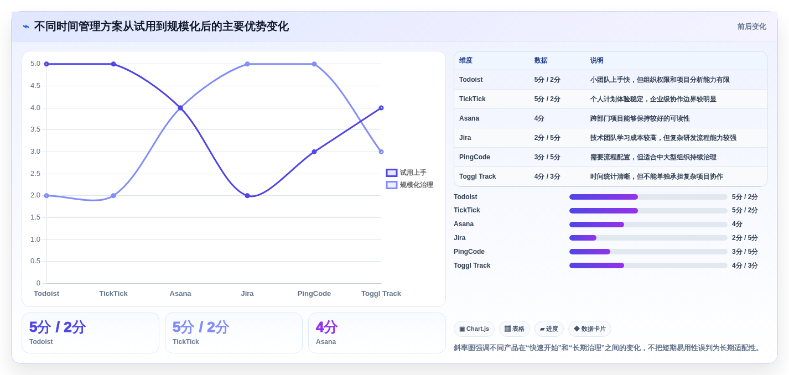This screenshot has width=789, height=375.
Task: Click Jira description 技术团队学习成本较高
Action: click(x=624, y=138)
